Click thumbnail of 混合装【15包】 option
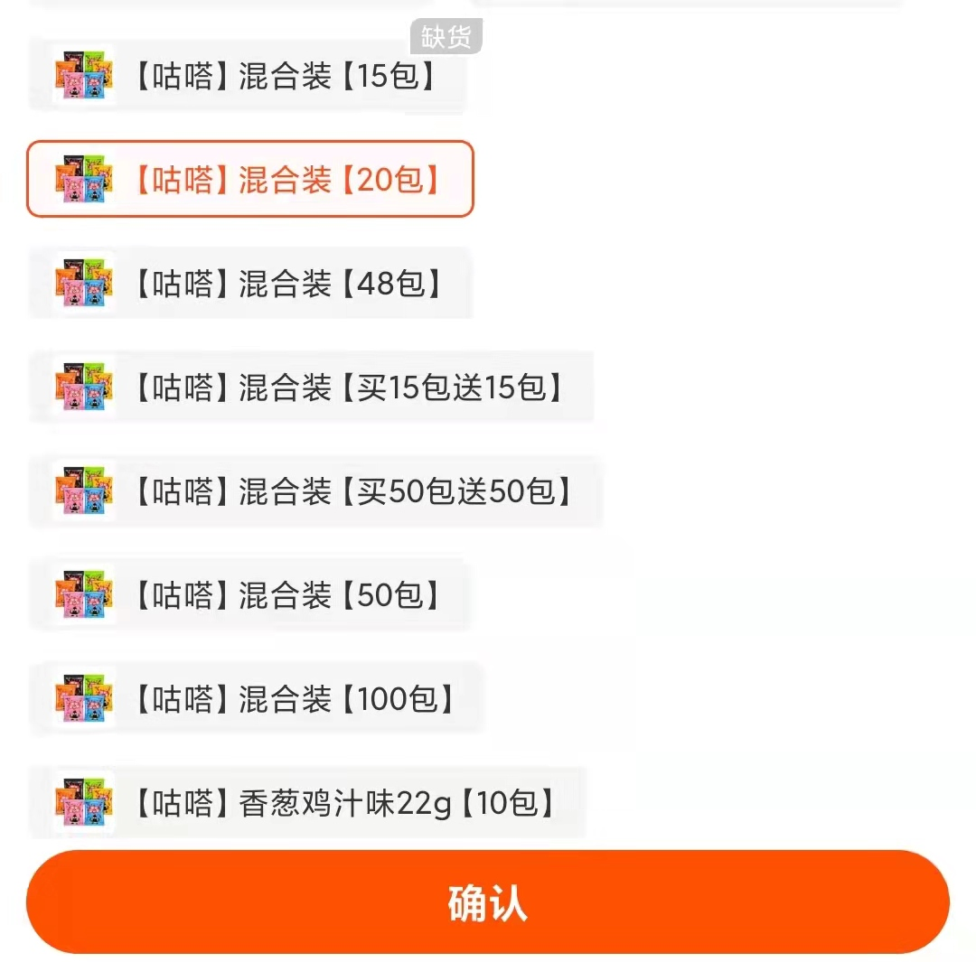Screen dimensions: 976x962 83,75
